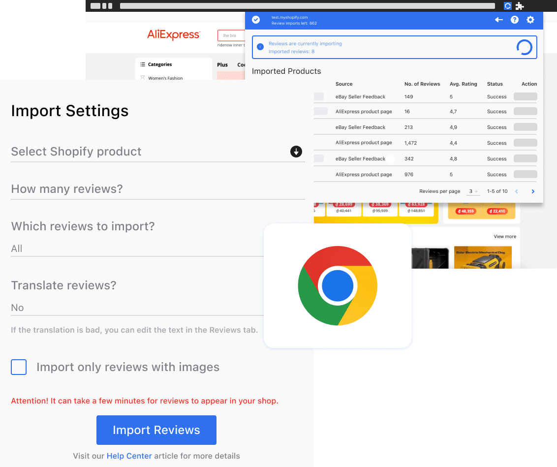
Task: Click the How many reviews input field
Action: click(x=157, y=189)
